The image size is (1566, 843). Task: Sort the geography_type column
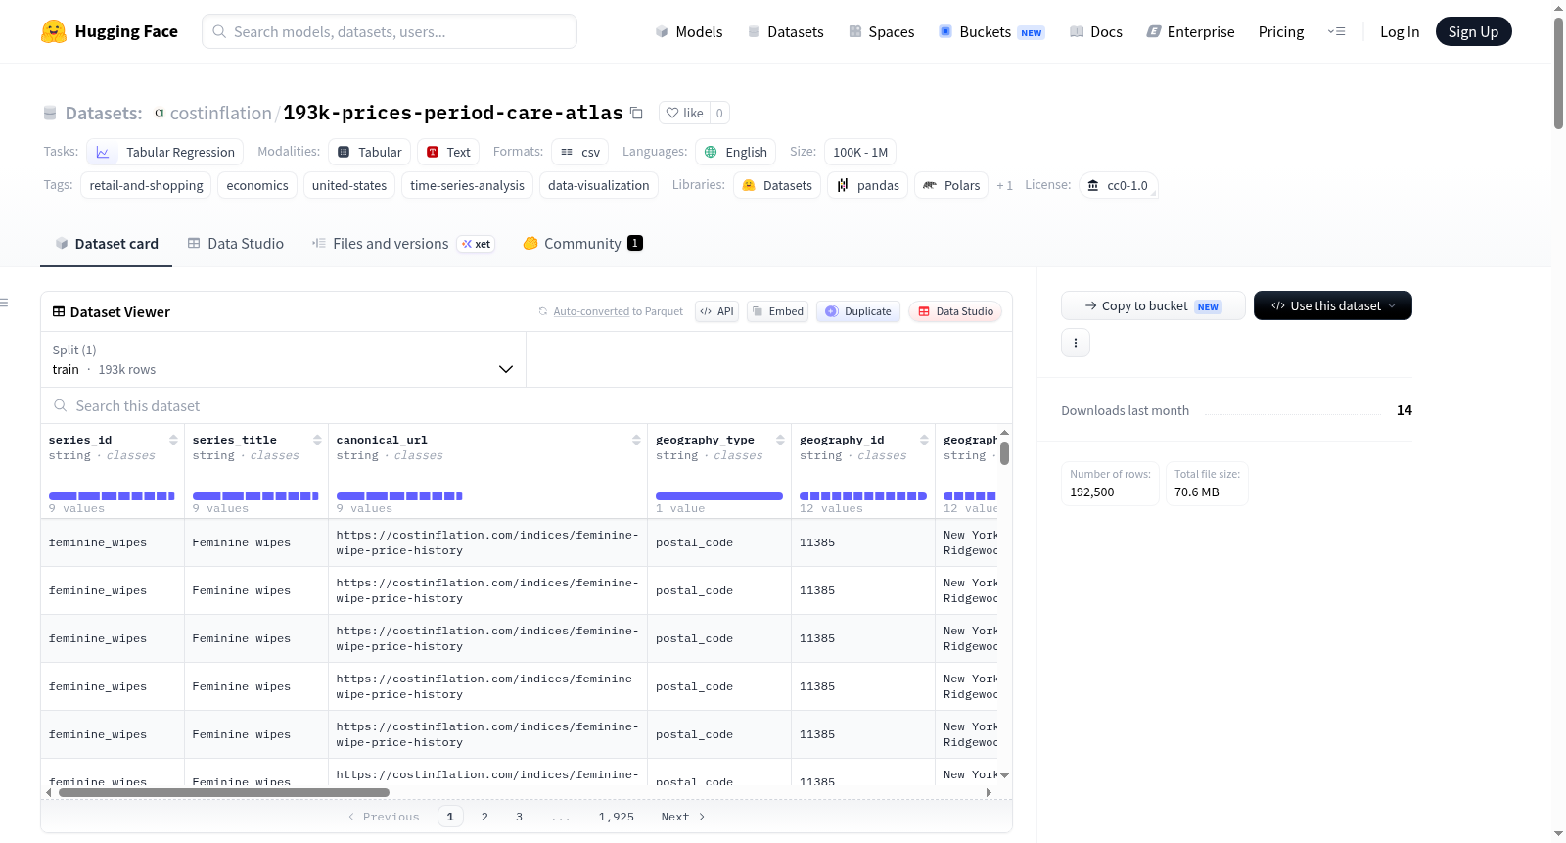(x=780, y=440)
